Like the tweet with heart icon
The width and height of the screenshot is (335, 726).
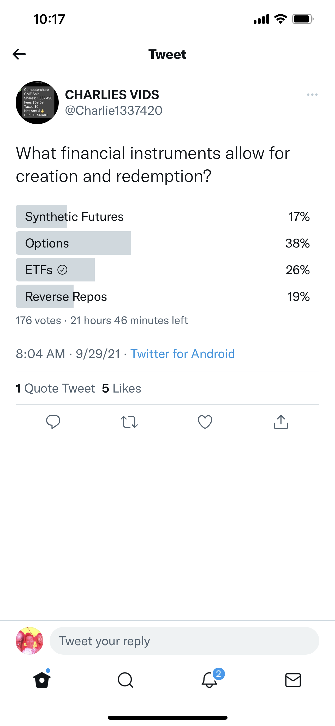pos(205,422)
